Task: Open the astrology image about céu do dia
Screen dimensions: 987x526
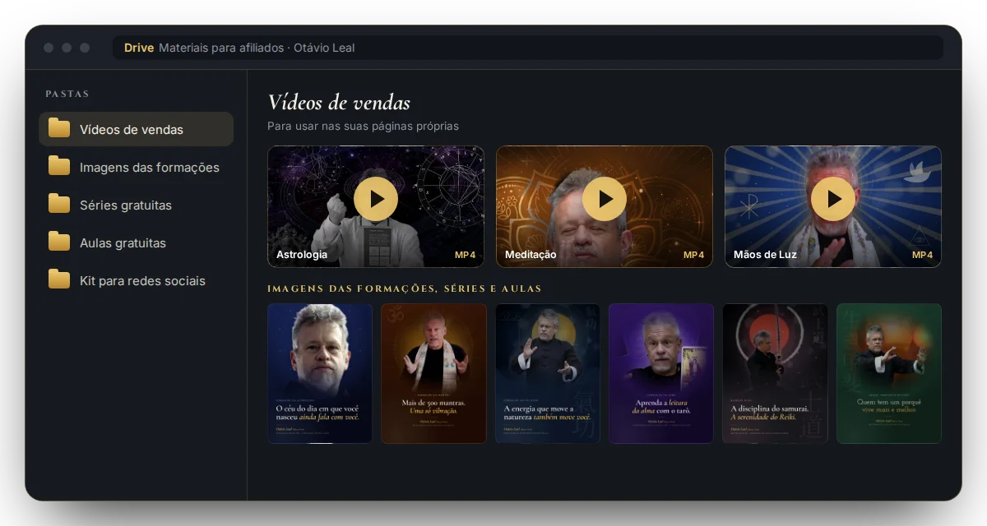Action: coord(320,374)
